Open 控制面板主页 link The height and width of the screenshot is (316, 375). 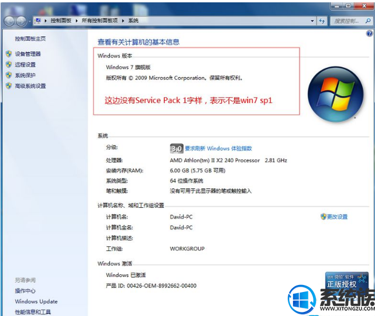(30, 39)
